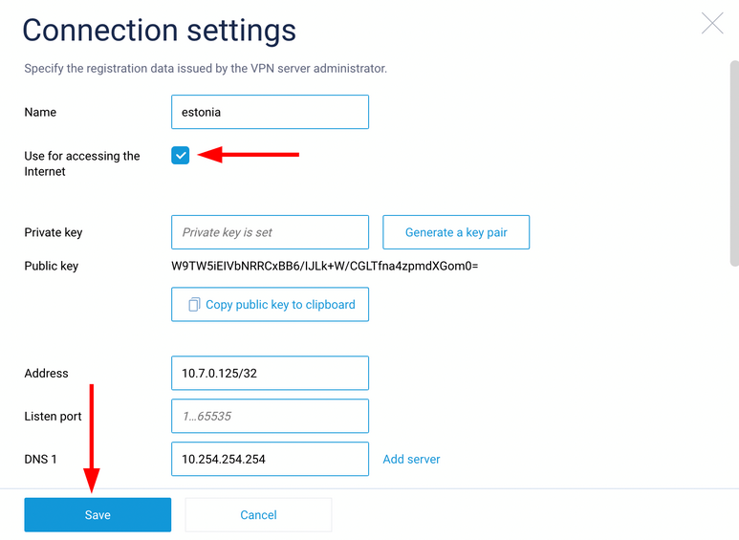739x540 pixels.
Task: Close the Connection settings dialog
Action: [712, 24]
